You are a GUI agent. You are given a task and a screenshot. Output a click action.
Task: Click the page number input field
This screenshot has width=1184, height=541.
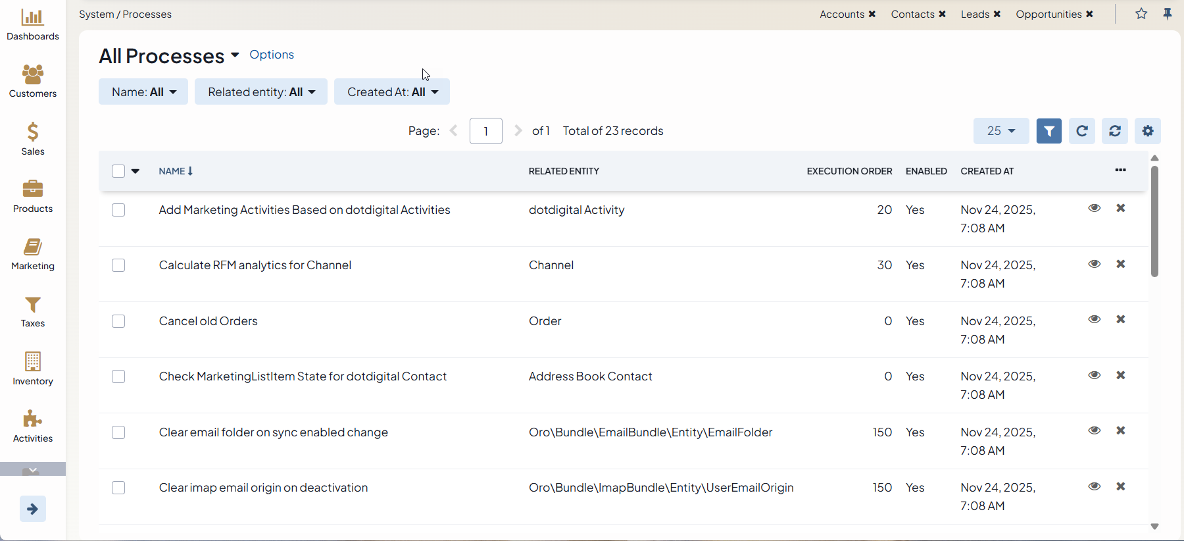tap(485, 131)
